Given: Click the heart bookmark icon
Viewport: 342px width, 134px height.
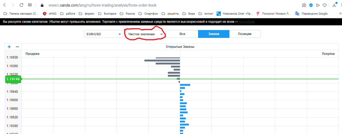Looking at the screenshot, I should [x=325, y=5].
